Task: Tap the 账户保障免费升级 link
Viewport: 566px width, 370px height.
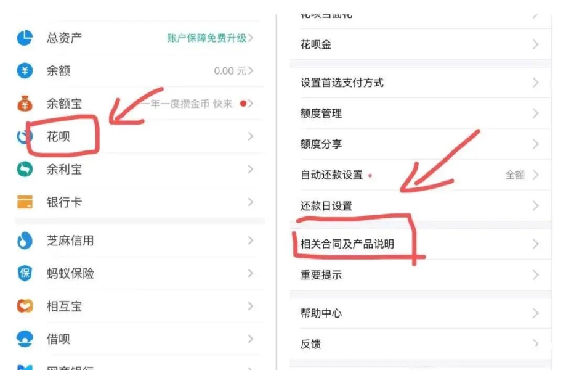Action: click(x=206, y=38)
